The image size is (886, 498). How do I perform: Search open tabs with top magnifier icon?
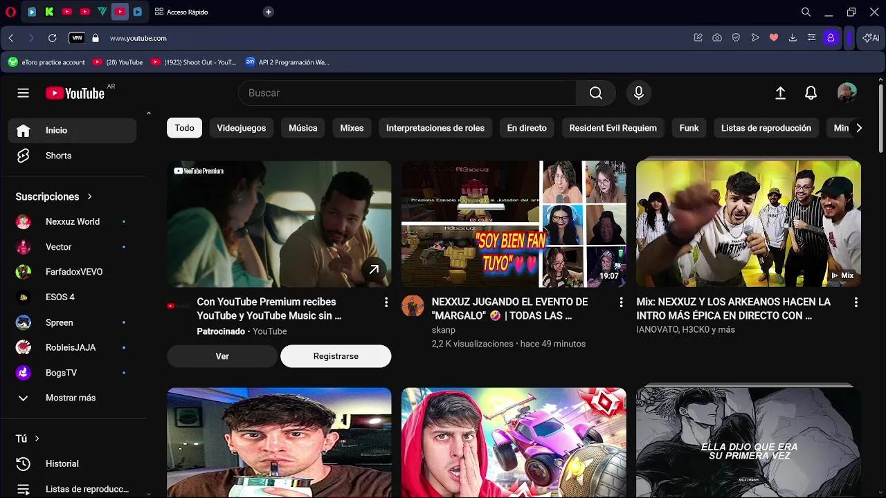[806, 12]
